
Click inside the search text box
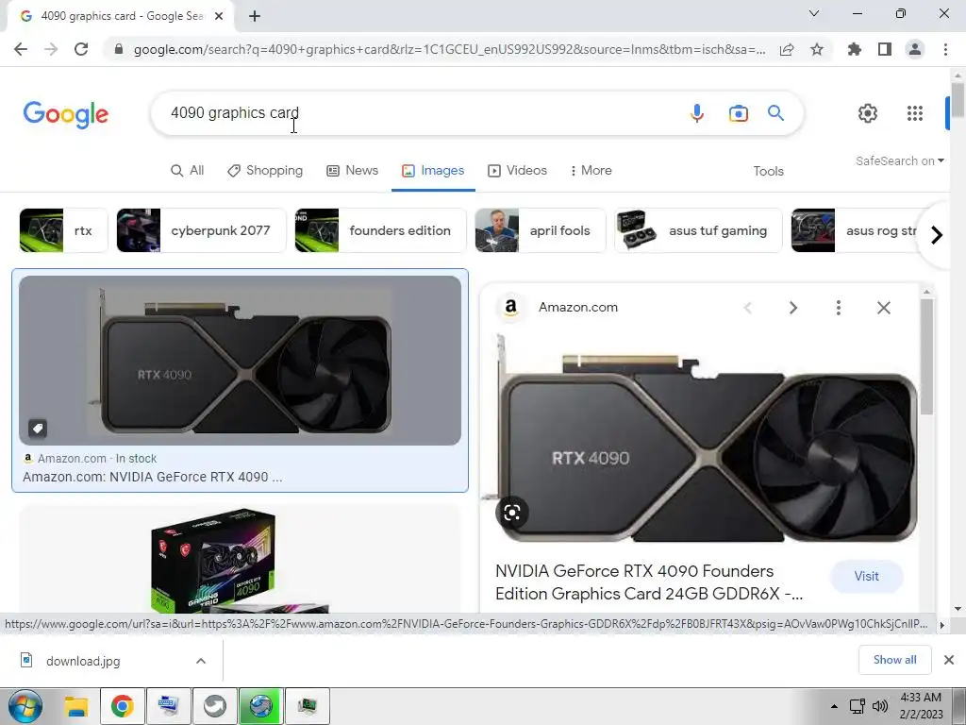(x=425, y=113)
